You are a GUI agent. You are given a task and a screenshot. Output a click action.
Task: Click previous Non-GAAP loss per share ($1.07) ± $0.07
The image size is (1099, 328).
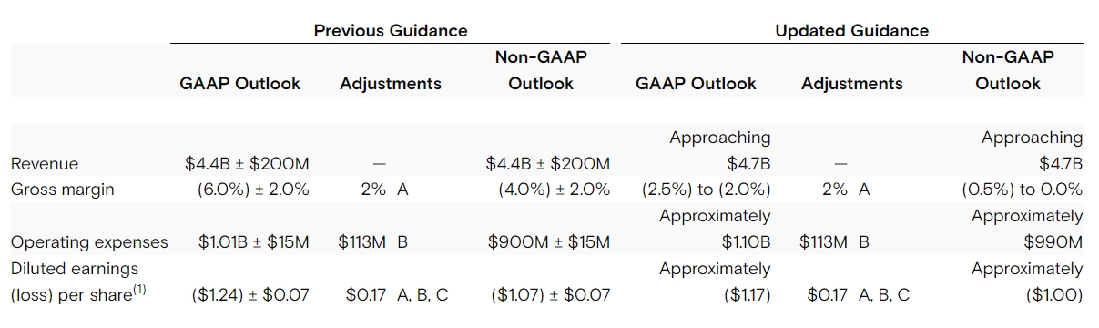pyautogui.click(x=550, y=295)
